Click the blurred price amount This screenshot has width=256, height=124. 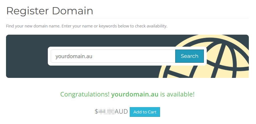[x=107, y=112]
